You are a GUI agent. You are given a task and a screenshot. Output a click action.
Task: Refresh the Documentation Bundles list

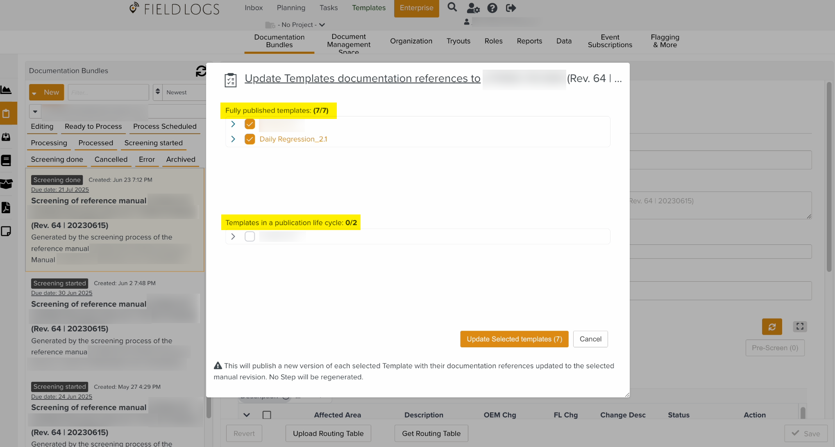coord(201,71)
